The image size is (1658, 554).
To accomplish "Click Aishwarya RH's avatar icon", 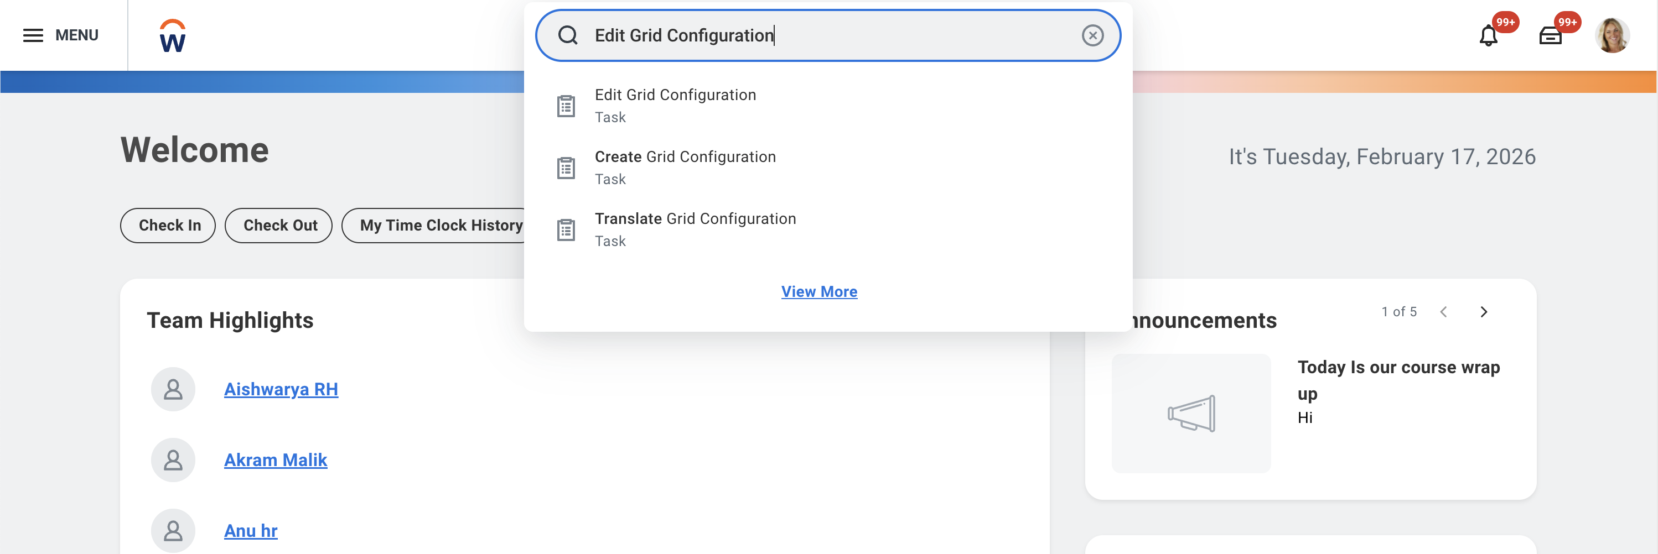I will [x=173, y=389].
